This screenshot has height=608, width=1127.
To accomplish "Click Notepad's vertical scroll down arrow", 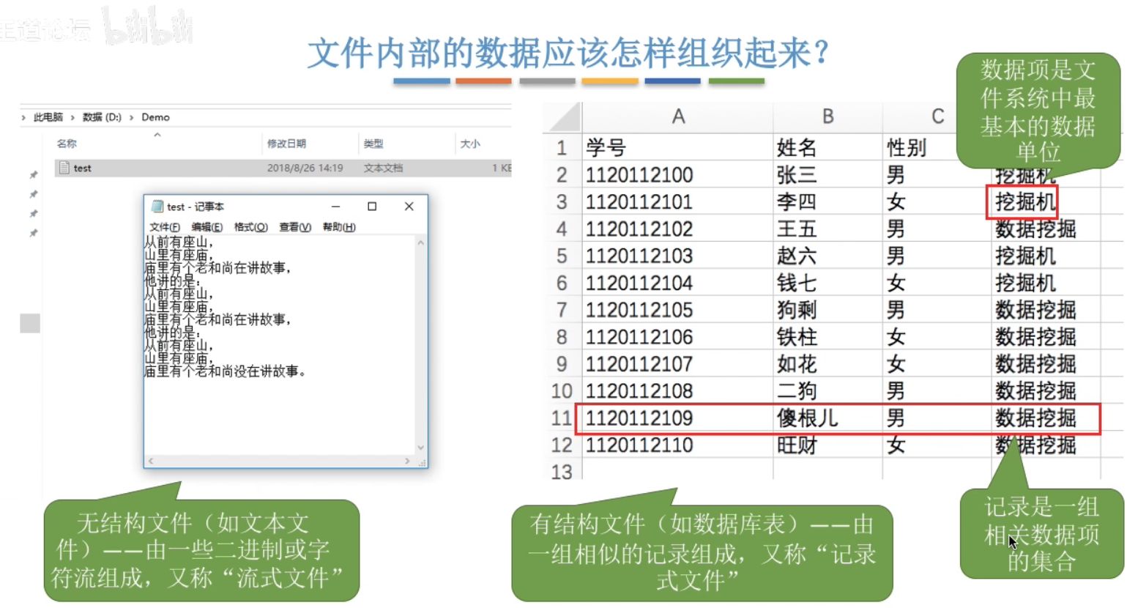I will click(x=420, y=447).
